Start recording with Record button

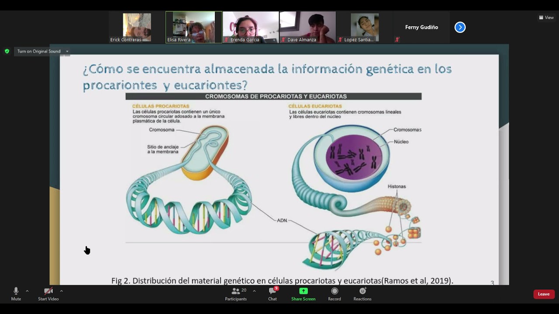[x=335, y=294]
